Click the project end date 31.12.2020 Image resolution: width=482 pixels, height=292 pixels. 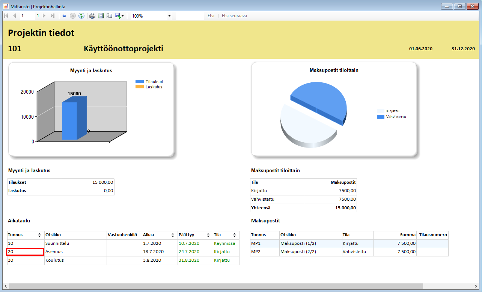(x=463, y=49)
